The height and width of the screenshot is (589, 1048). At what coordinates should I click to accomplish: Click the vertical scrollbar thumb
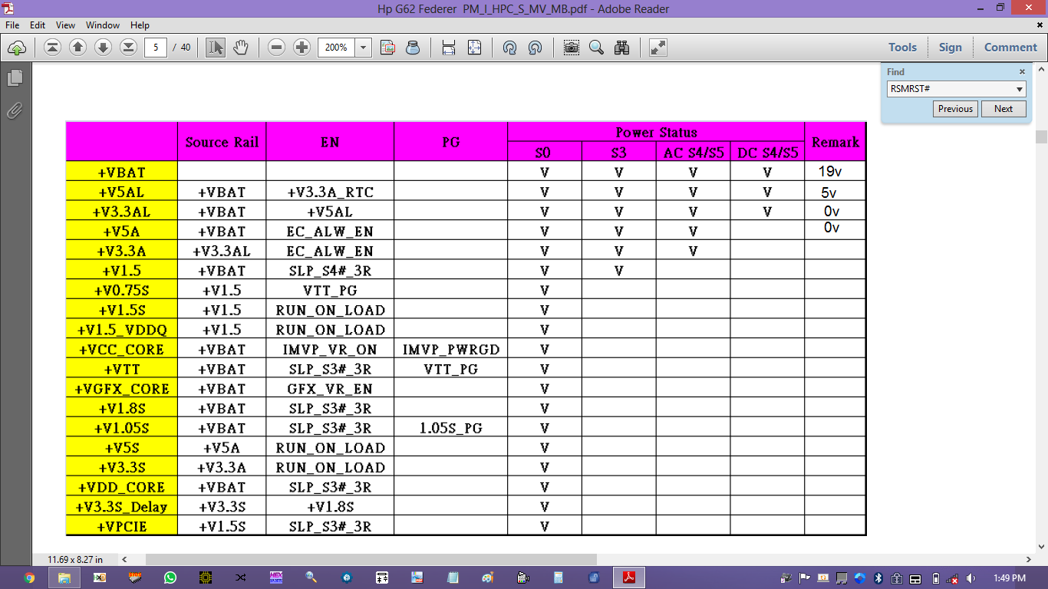coord(1041,137)
